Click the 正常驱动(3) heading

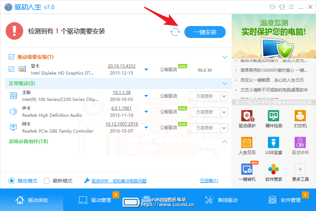[22, 83]
